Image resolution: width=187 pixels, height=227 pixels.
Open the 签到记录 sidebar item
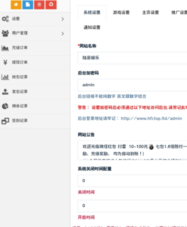tap(35, 121)
